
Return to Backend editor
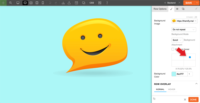(170, 3)
